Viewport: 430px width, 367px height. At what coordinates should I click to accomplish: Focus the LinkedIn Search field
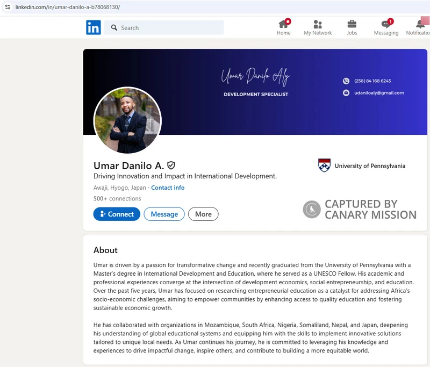tap(164, 28)
